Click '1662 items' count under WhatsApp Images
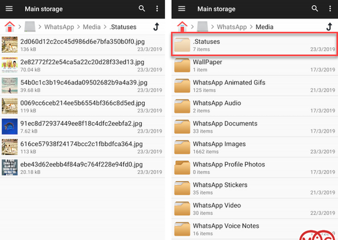This screenshot has height=240, width=338. tap(206, 152)
